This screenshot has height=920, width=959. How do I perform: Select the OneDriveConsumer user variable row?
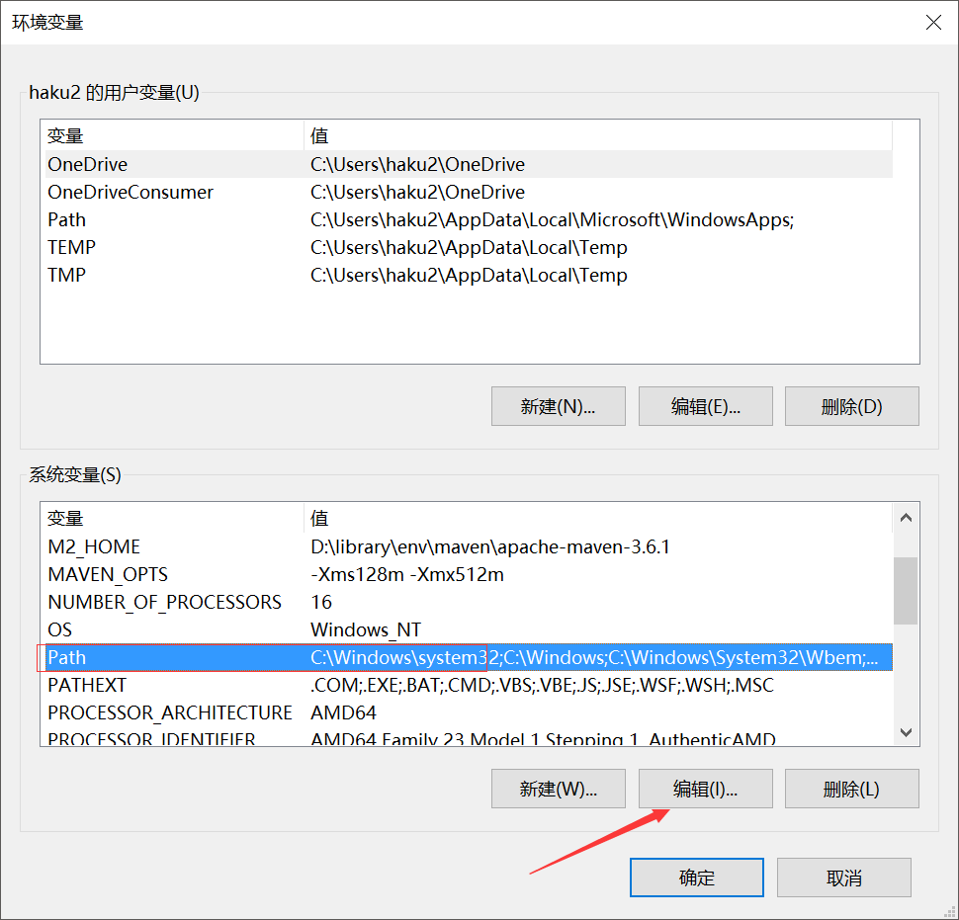click(x=131, y=193)
